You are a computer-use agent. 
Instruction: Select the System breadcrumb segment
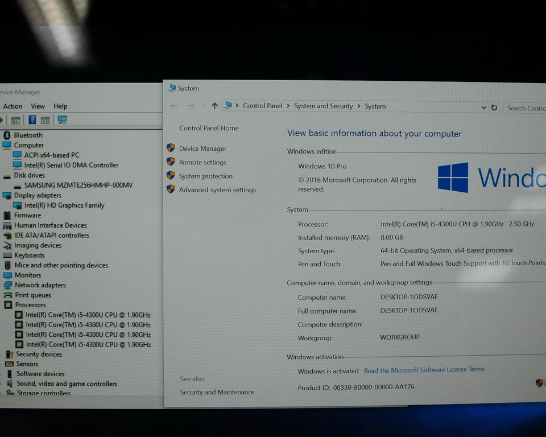point(375,106)
